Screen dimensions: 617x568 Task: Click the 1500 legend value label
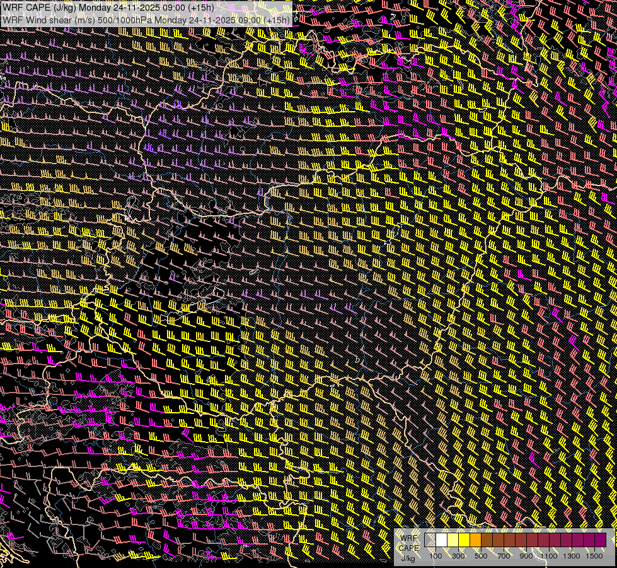click(594, 556)
